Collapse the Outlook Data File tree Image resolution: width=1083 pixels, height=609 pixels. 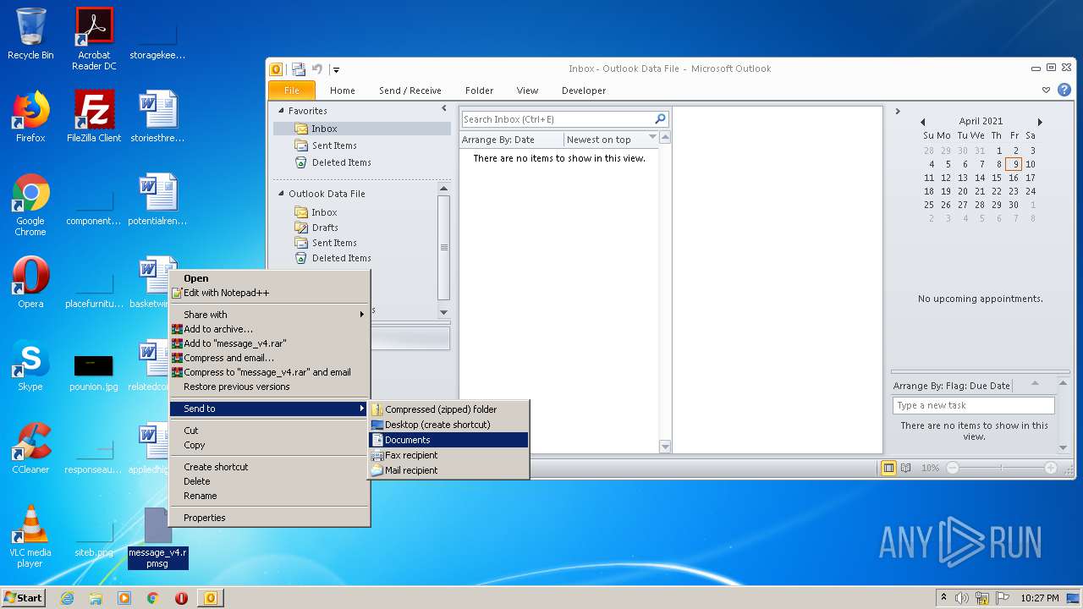pos(283,194)
